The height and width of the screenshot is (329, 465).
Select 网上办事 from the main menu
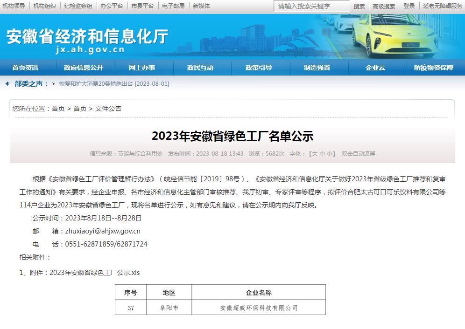click(x=142, y=68)
